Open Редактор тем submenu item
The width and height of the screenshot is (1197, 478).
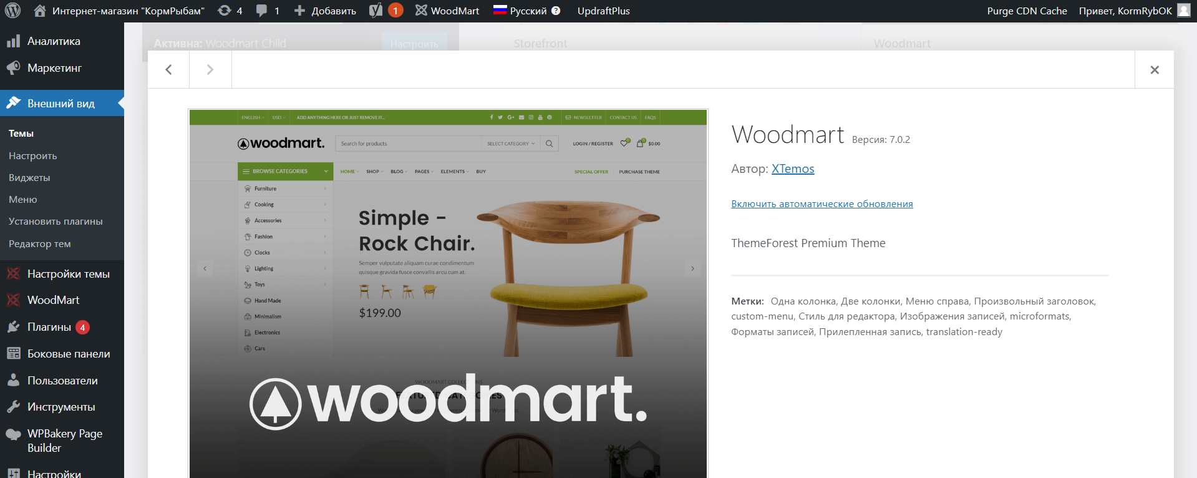point(40,244)
